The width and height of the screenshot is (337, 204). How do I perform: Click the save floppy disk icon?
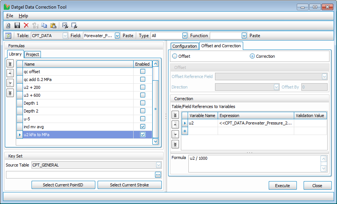tap(17, 25)
